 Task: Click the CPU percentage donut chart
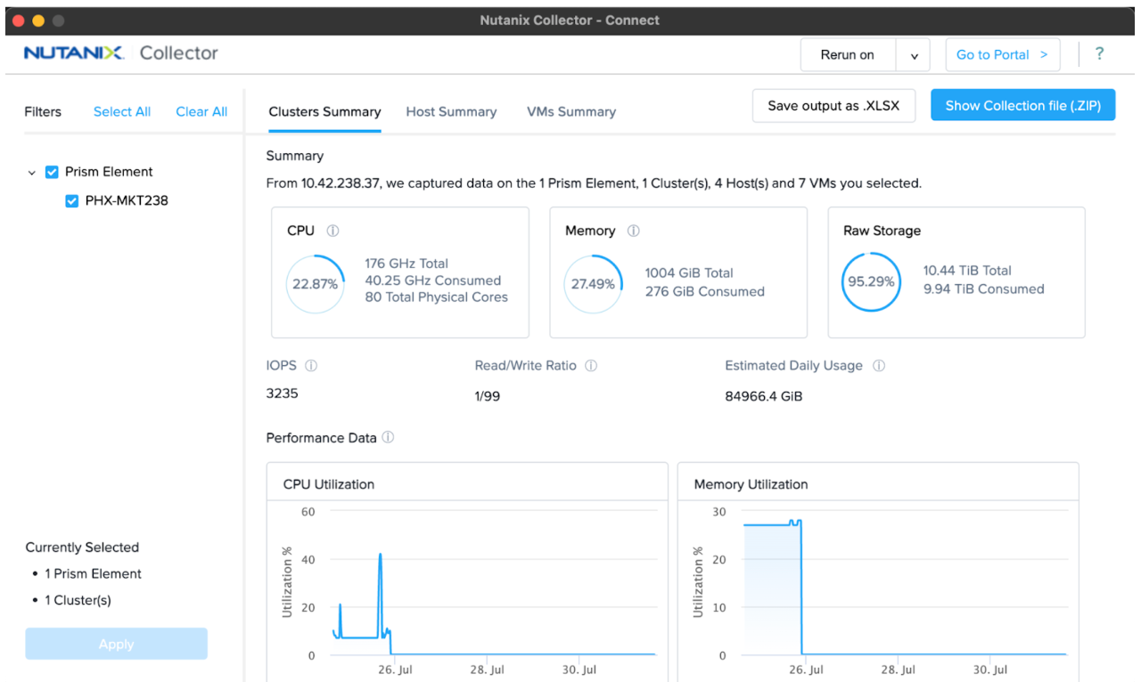click(315, 285)
